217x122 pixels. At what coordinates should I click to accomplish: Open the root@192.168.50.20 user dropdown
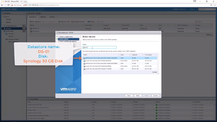coord(180,9)
